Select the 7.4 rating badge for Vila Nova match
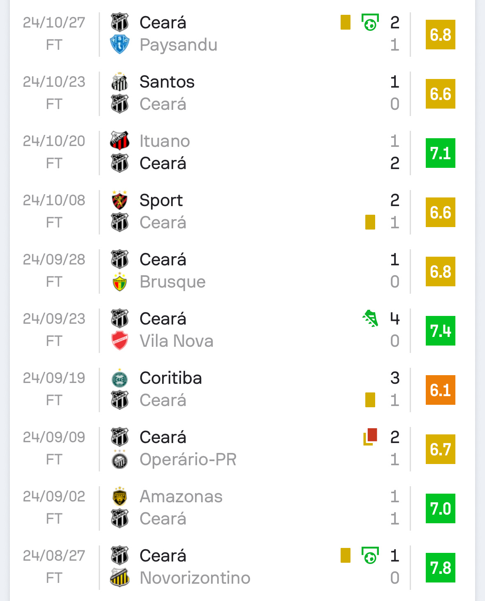Viewport: 485px width, 601px height. 441,331
